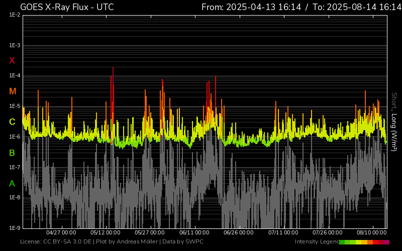This screenshot has width=402, height=251.
Task: Select the green A class label
Action: (x=13, y=184)
